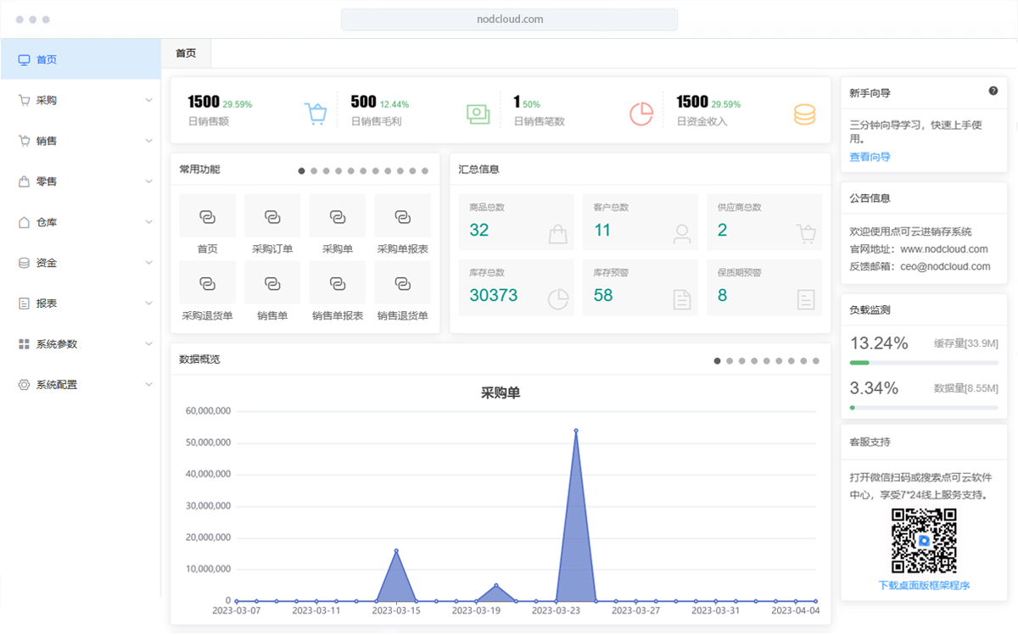Click the 缓存量 load progress bar
Screen dimensions: 1018x635
coord(924,363)
